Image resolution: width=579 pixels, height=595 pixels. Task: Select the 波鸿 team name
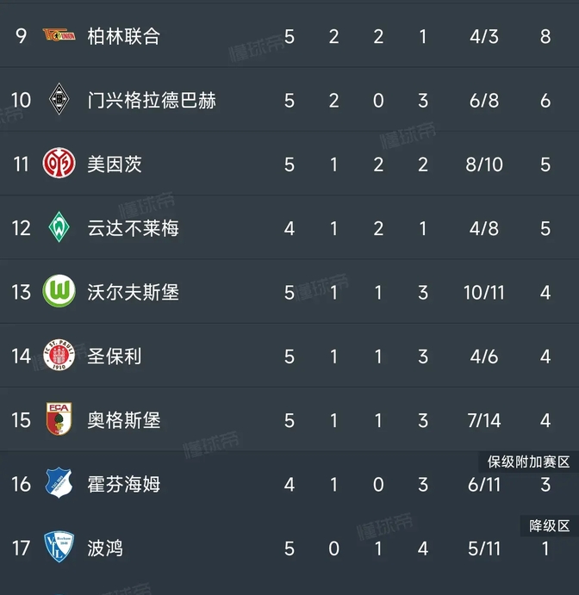pos(105,548)
